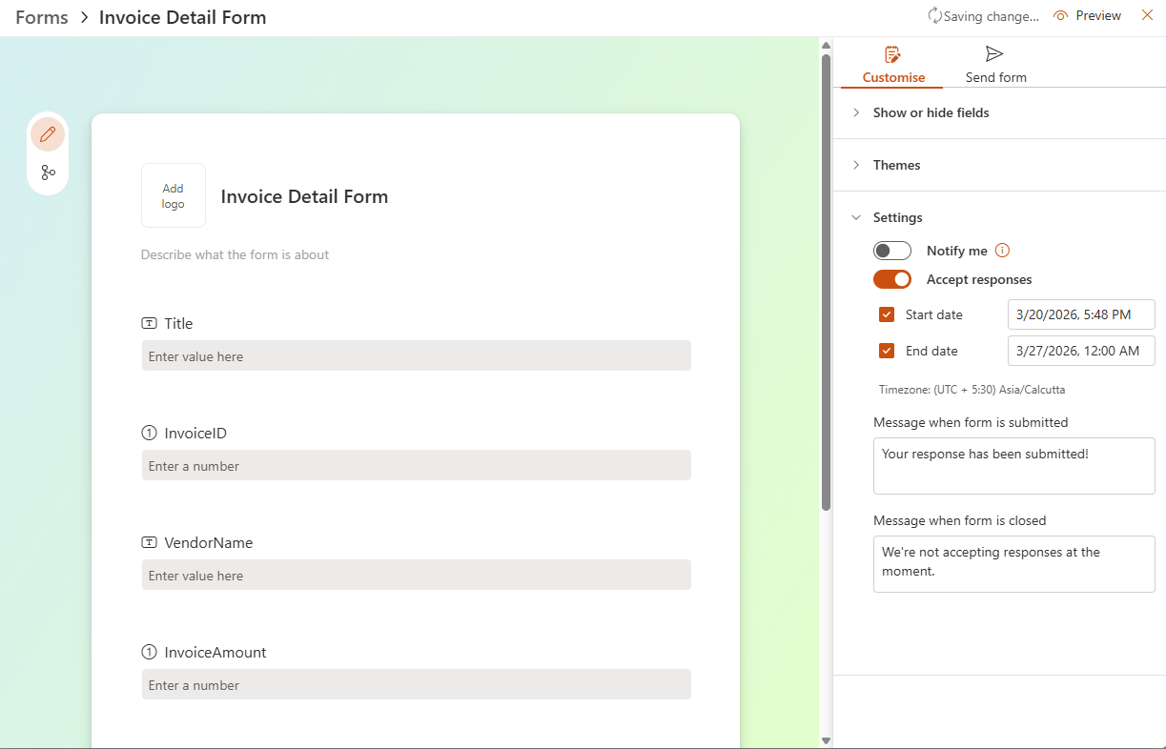Click the Customise clipboard icon
The height and width of the screenshot is (749, 1166).
pos(893,54)
